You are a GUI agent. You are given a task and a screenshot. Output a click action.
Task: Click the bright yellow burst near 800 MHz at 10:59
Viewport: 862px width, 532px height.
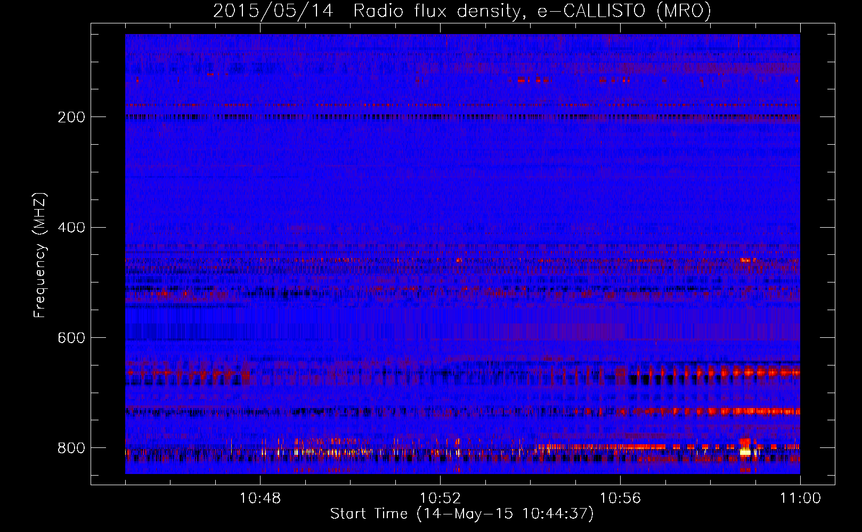click(745, 452)
